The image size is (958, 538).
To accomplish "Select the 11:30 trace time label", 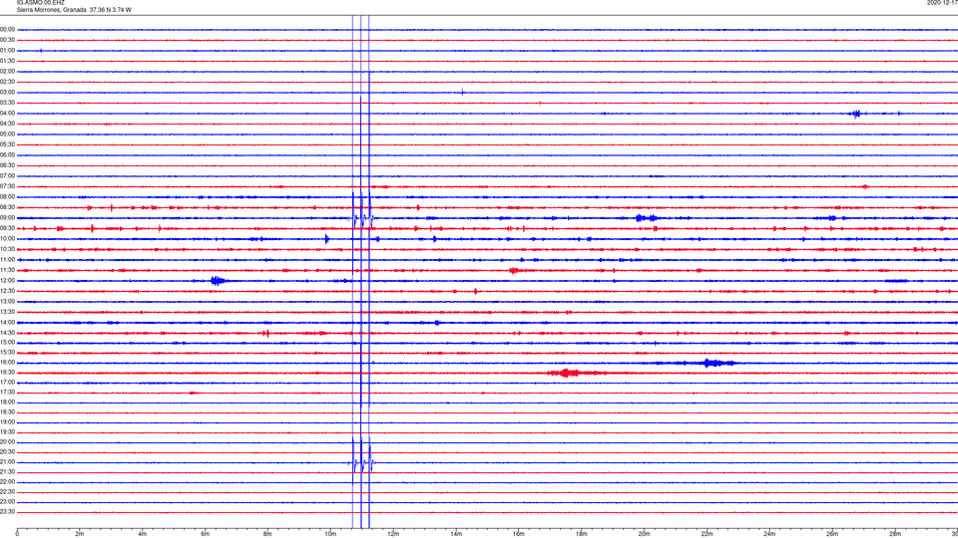I will (7, 270).
